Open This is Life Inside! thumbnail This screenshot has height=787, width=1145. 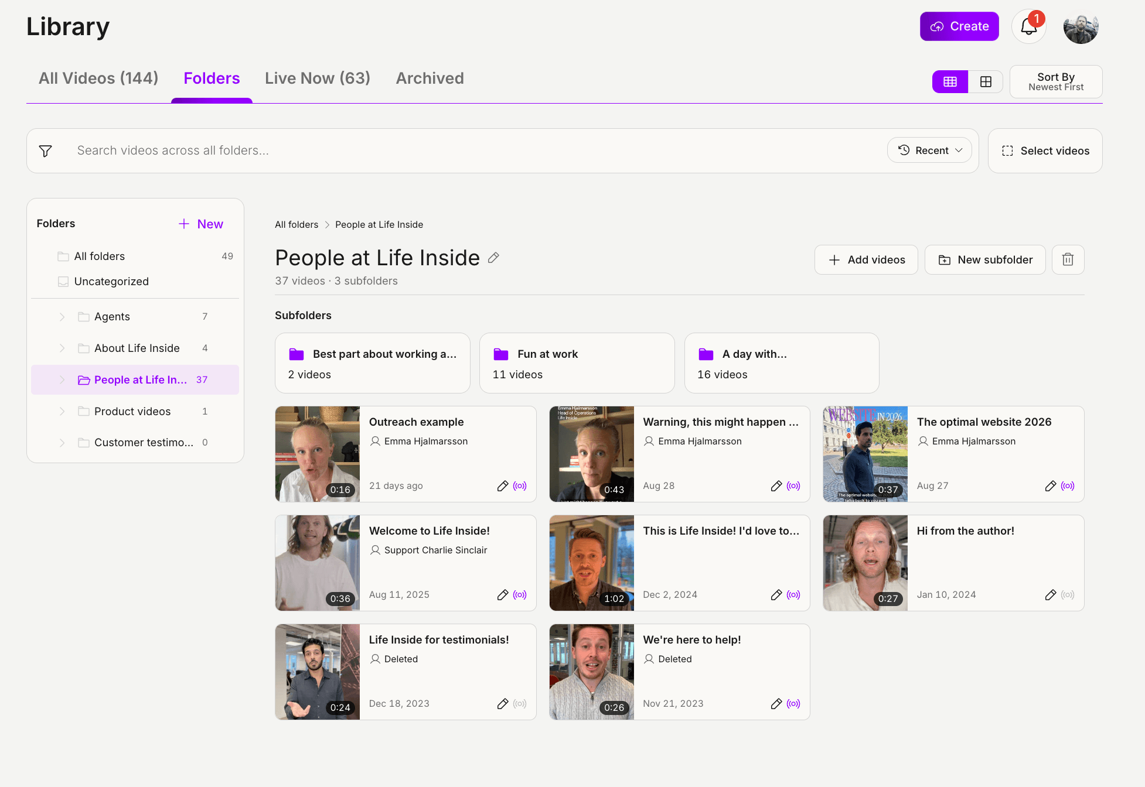click(592, 563)
